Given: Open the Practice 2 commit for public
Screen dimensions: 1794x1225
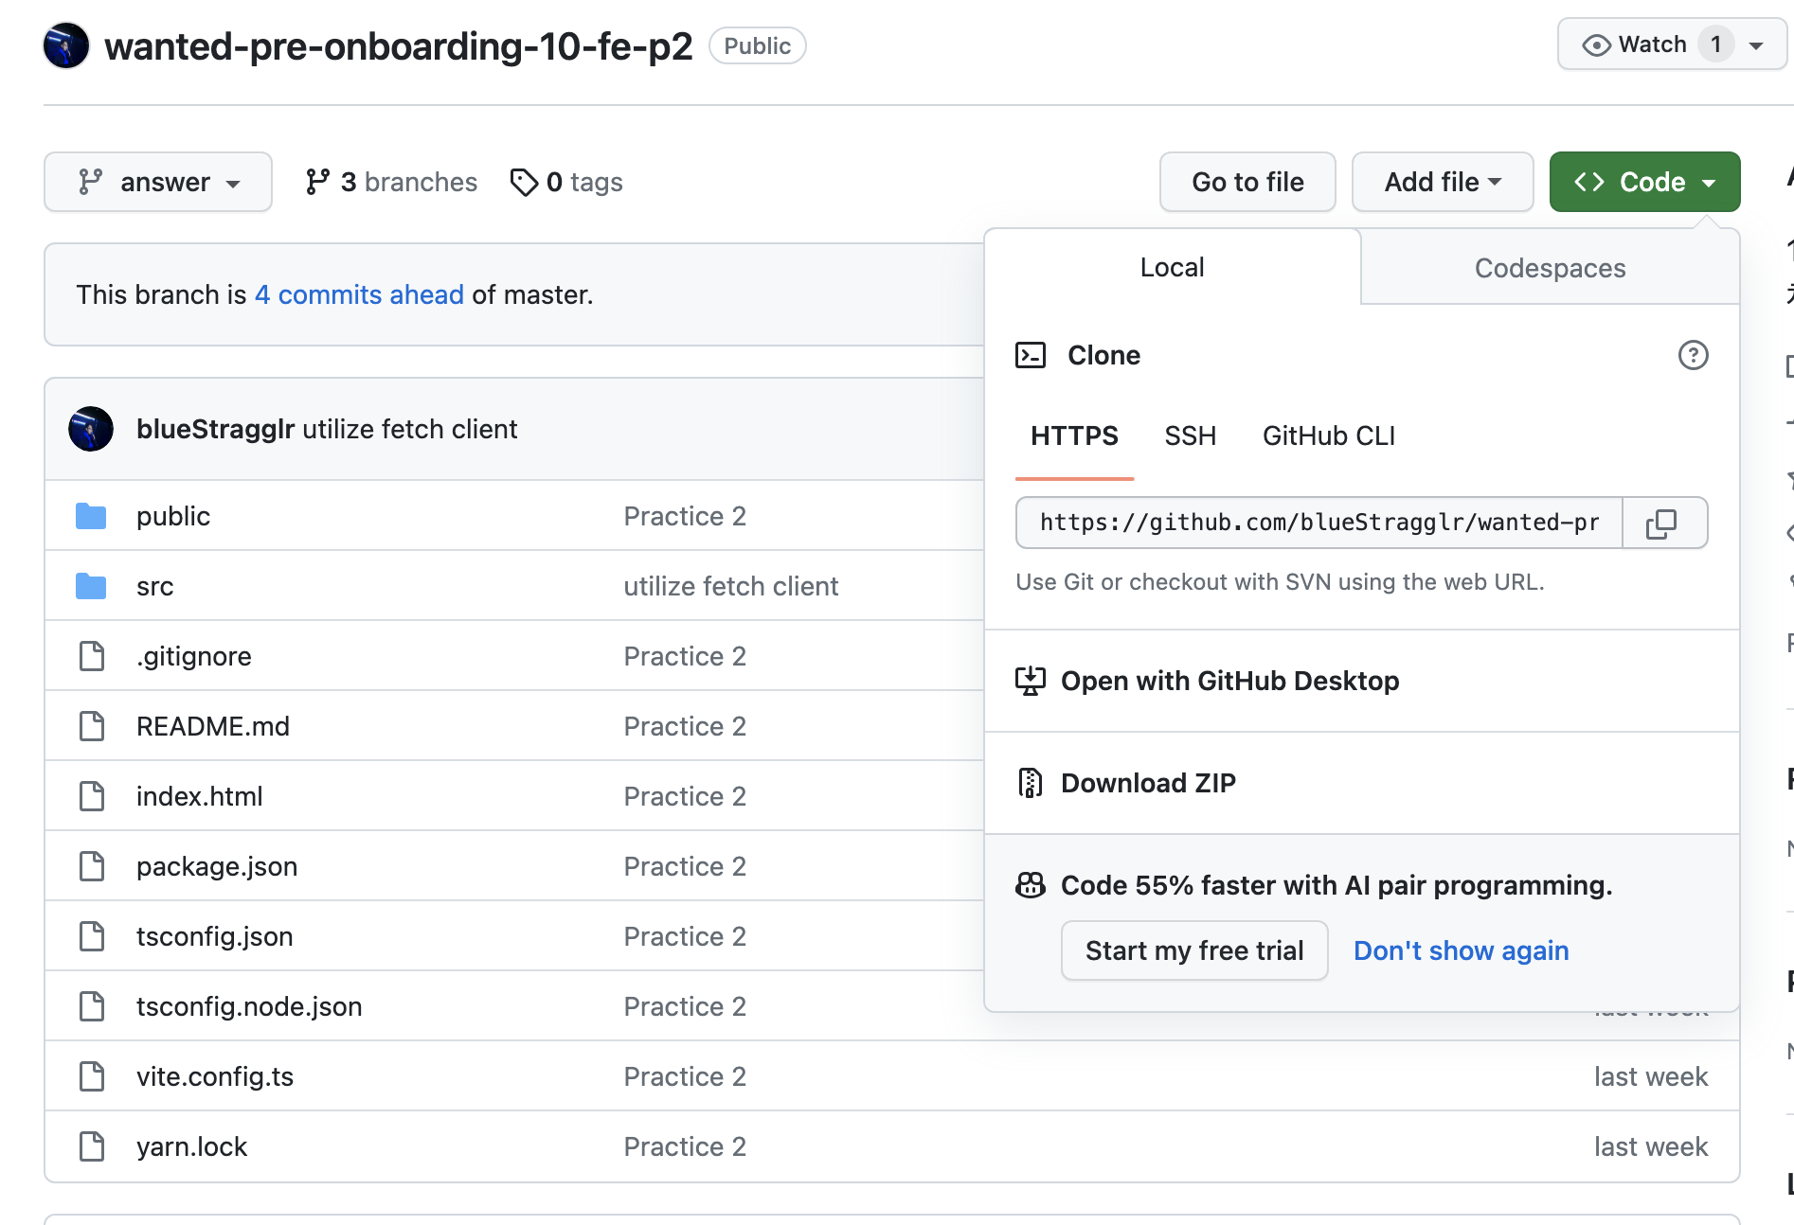Looking at the screenshot, I should pos(685,516).
